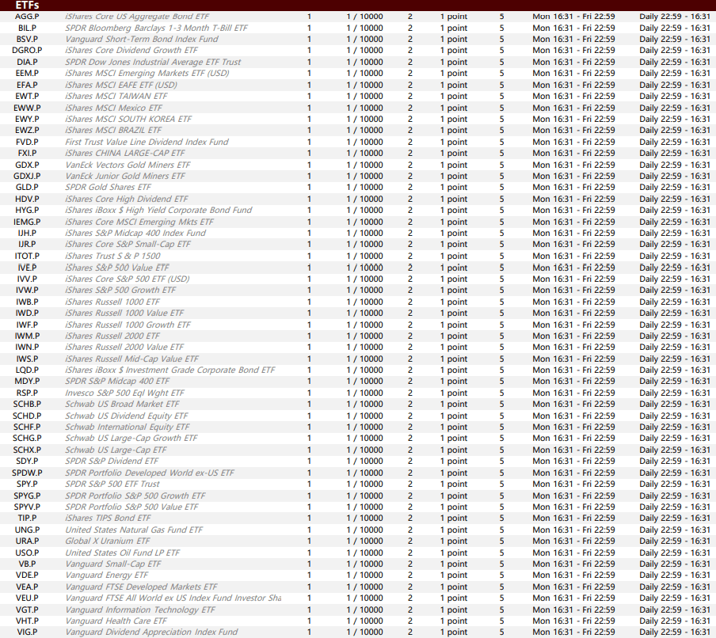Screen dimensions: 716x638
Task: Select the VB.P symbol cell
Action: (x=27, y=564)
